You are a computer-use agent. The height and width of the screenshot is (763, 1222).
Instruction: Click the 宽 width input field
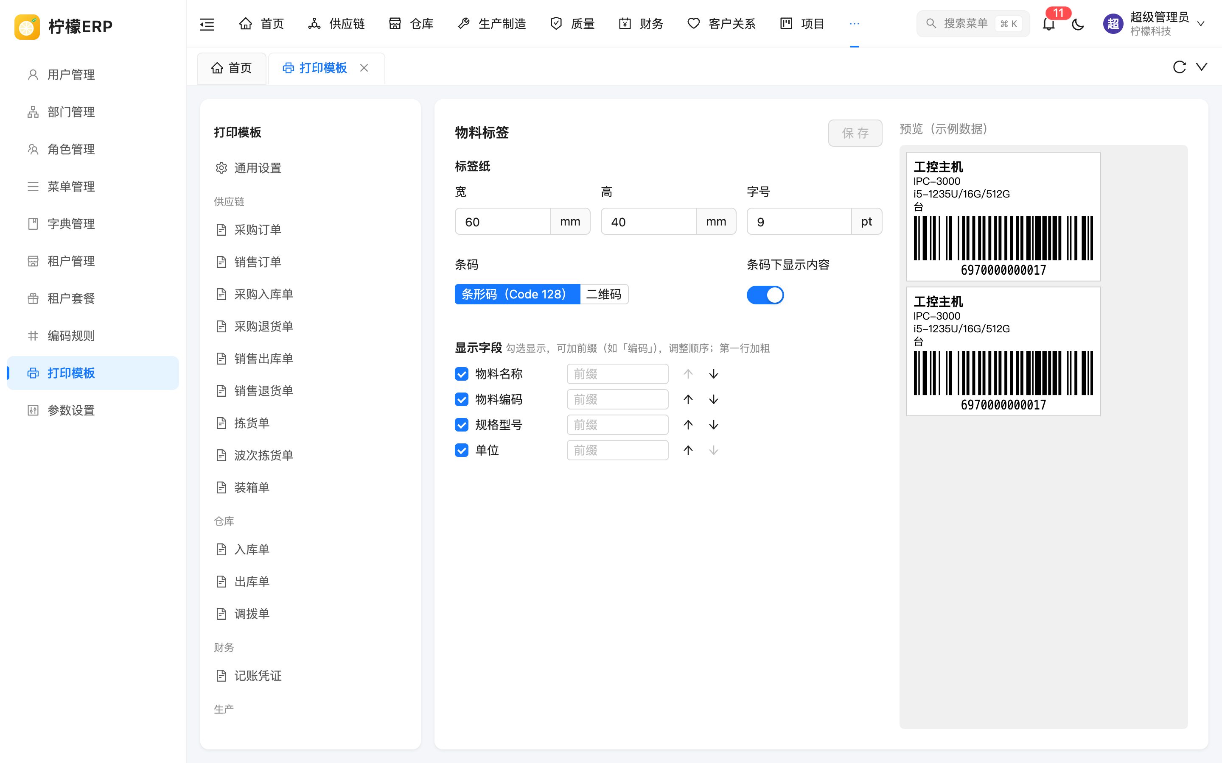(502, 222)
